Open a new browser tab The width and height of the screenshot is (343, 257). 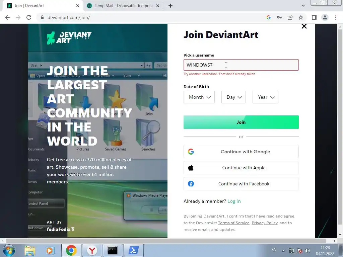coord(170,6)
